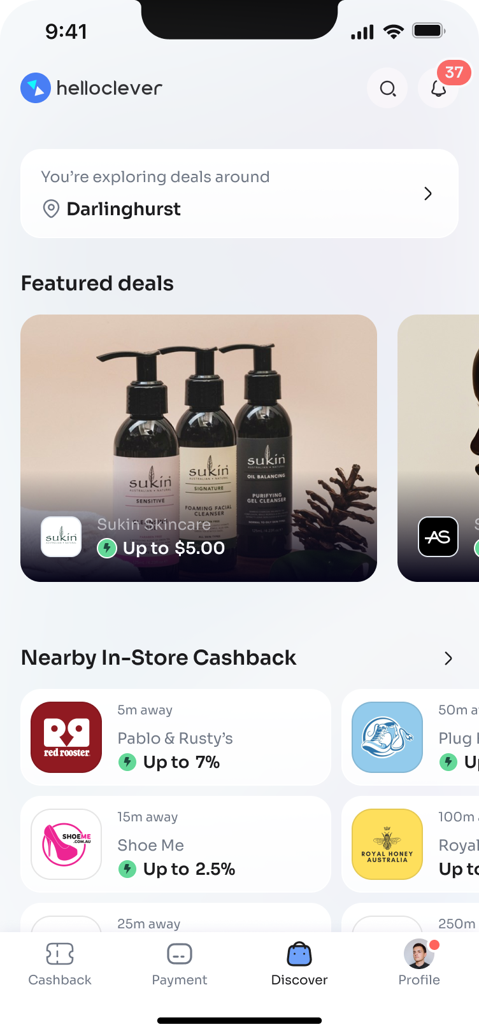Tap the home indicator bar
This screenshot has width=479, height=1034.
pyautogui.click(x=240, y=1021)
